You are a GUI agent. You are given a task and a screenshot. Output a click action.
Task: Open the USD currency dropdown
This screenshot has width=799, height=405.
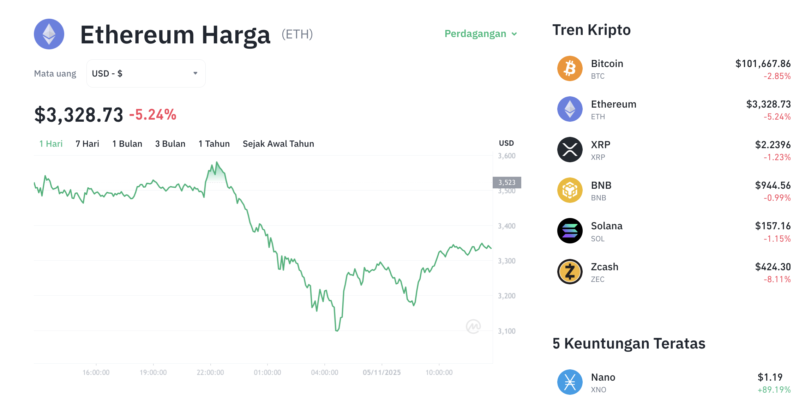[145, 73]
